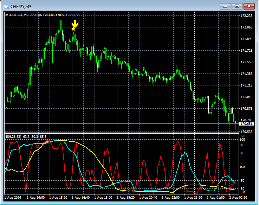The width and height of the screenshot is (259, 205).
Task: Click the R(9,26,52) indicator label
Action: 14,137
